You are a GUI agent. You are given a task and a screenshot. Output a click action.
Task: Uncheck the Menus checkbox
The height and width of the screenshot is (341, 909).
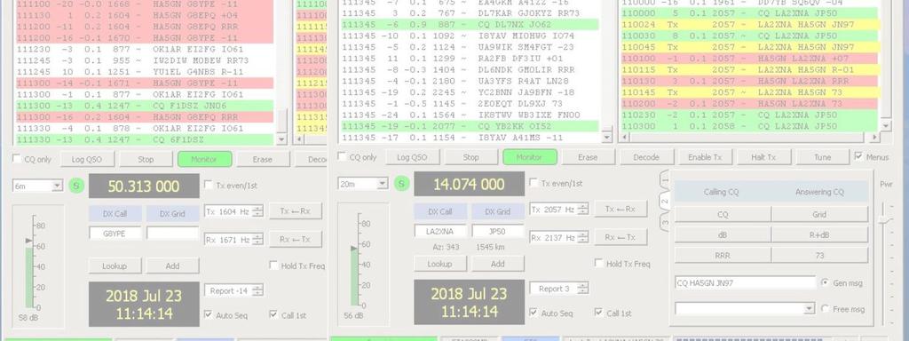point(858,156)
